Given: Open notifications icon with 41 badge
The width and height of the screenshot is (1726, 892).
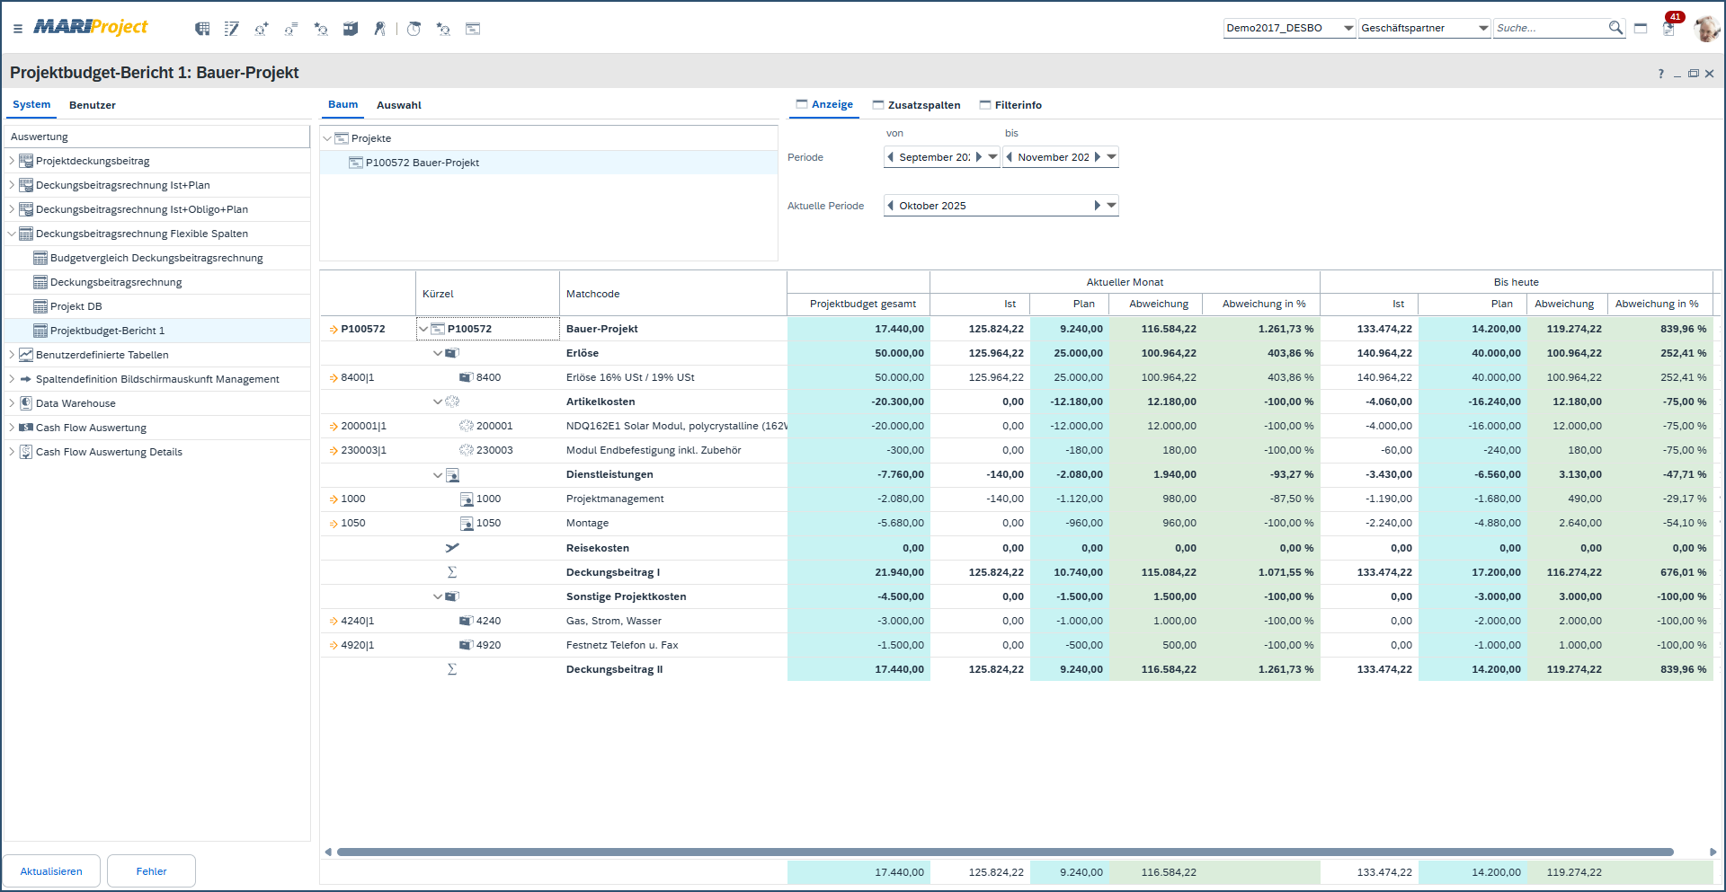Looking at the screenshot, I should 1668,28.
